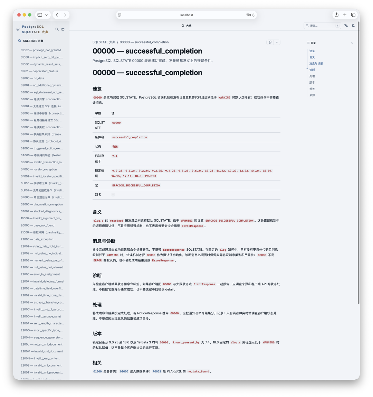The height and width of the screenshot is (397, 373).
Task: Open the PostgreSQL SQLSTATE 大典 home link
Action: (x=35, y=29)
